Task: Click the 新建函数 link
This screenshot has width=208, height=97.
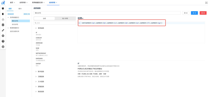Action: (11, 14)
